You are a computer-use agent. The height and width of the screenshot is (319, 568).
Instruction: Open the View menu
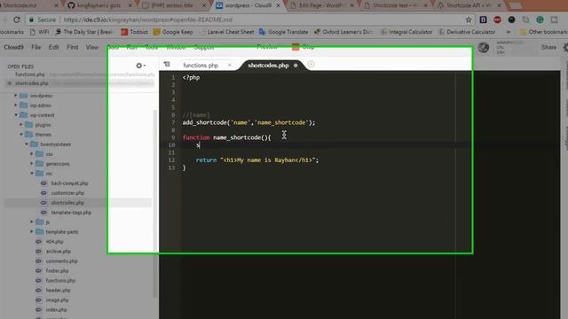(x=92, y=47)
